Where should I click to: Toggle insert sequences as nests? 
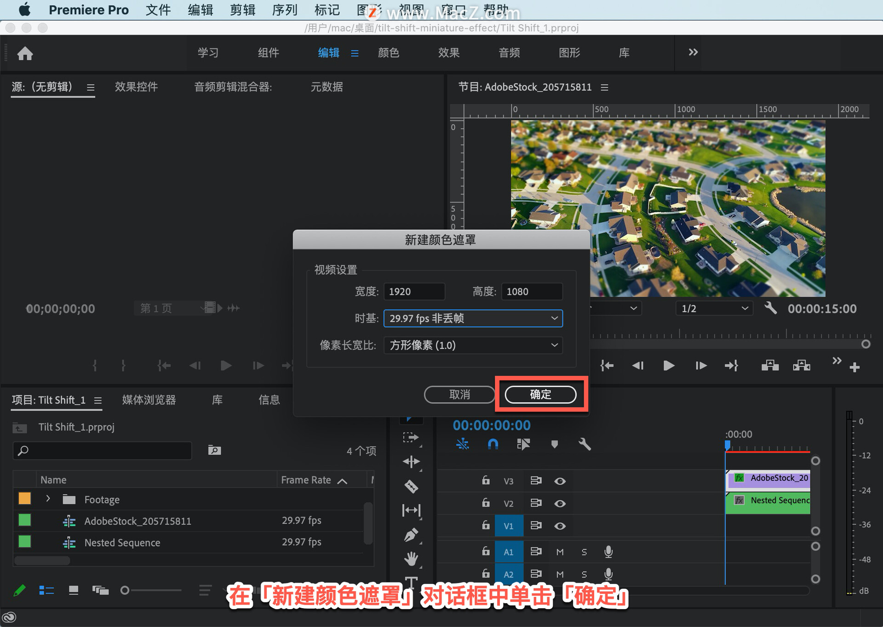pos(462,444)
